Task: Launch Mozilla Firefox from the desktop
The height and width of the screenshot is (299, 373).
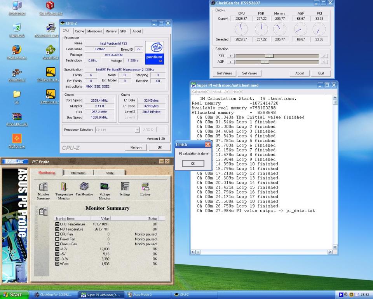Action: click(17, 50)
